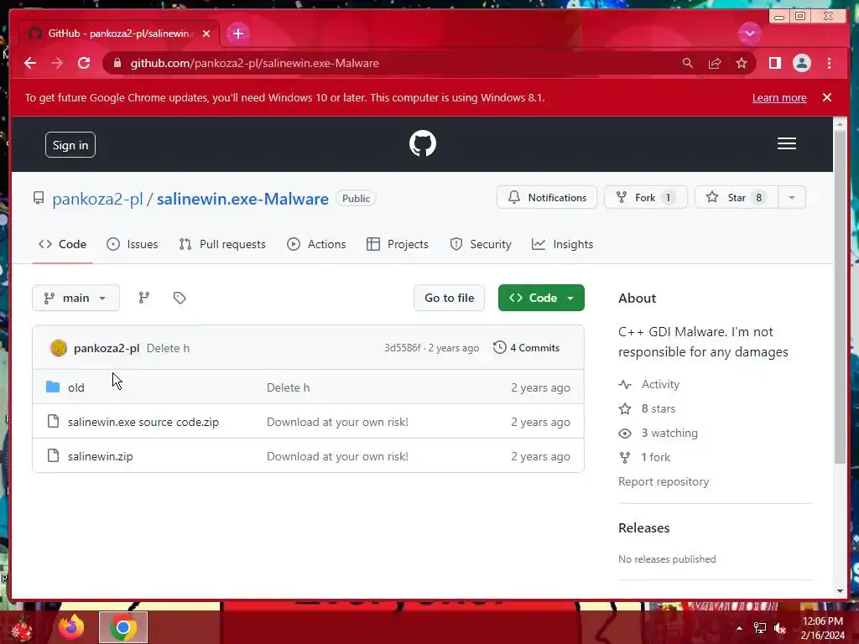Open salinewin.exe source code.zip file
Viewport: 859px width, 644px height.
pos(143,423)
